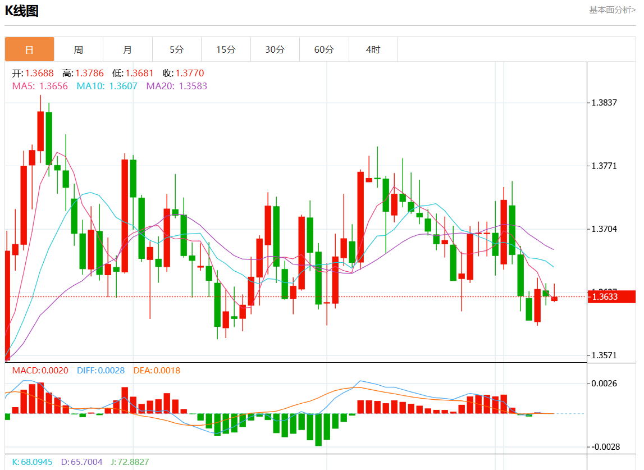Click the 1.3837 price axis label
644x470 pixels.
[604, 103]
